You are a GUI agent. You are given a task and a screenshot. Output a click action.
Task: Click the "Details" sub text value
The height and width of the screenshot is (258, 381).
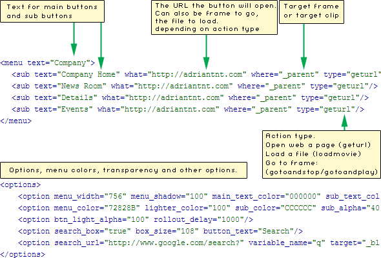[x=77, y=98]
